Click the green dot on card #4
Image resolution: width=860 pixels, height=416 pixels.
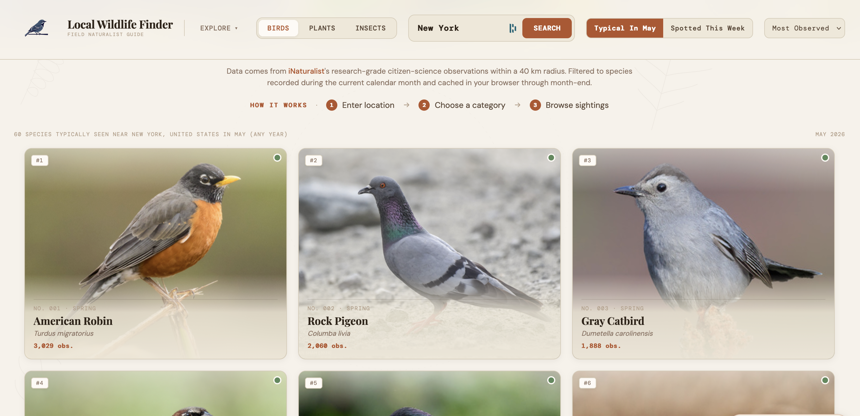pyautogui.click(x=277, y=380)
